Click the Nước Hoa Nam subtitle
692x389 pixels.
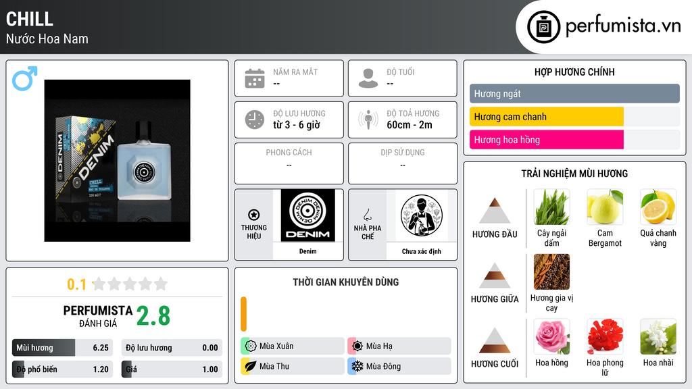47,38
